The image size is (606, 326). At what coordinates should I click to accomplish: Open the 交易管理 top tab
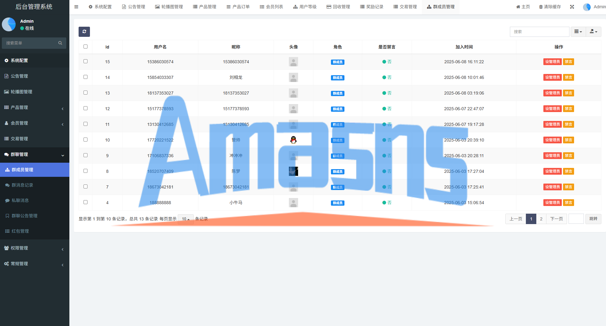405,7
